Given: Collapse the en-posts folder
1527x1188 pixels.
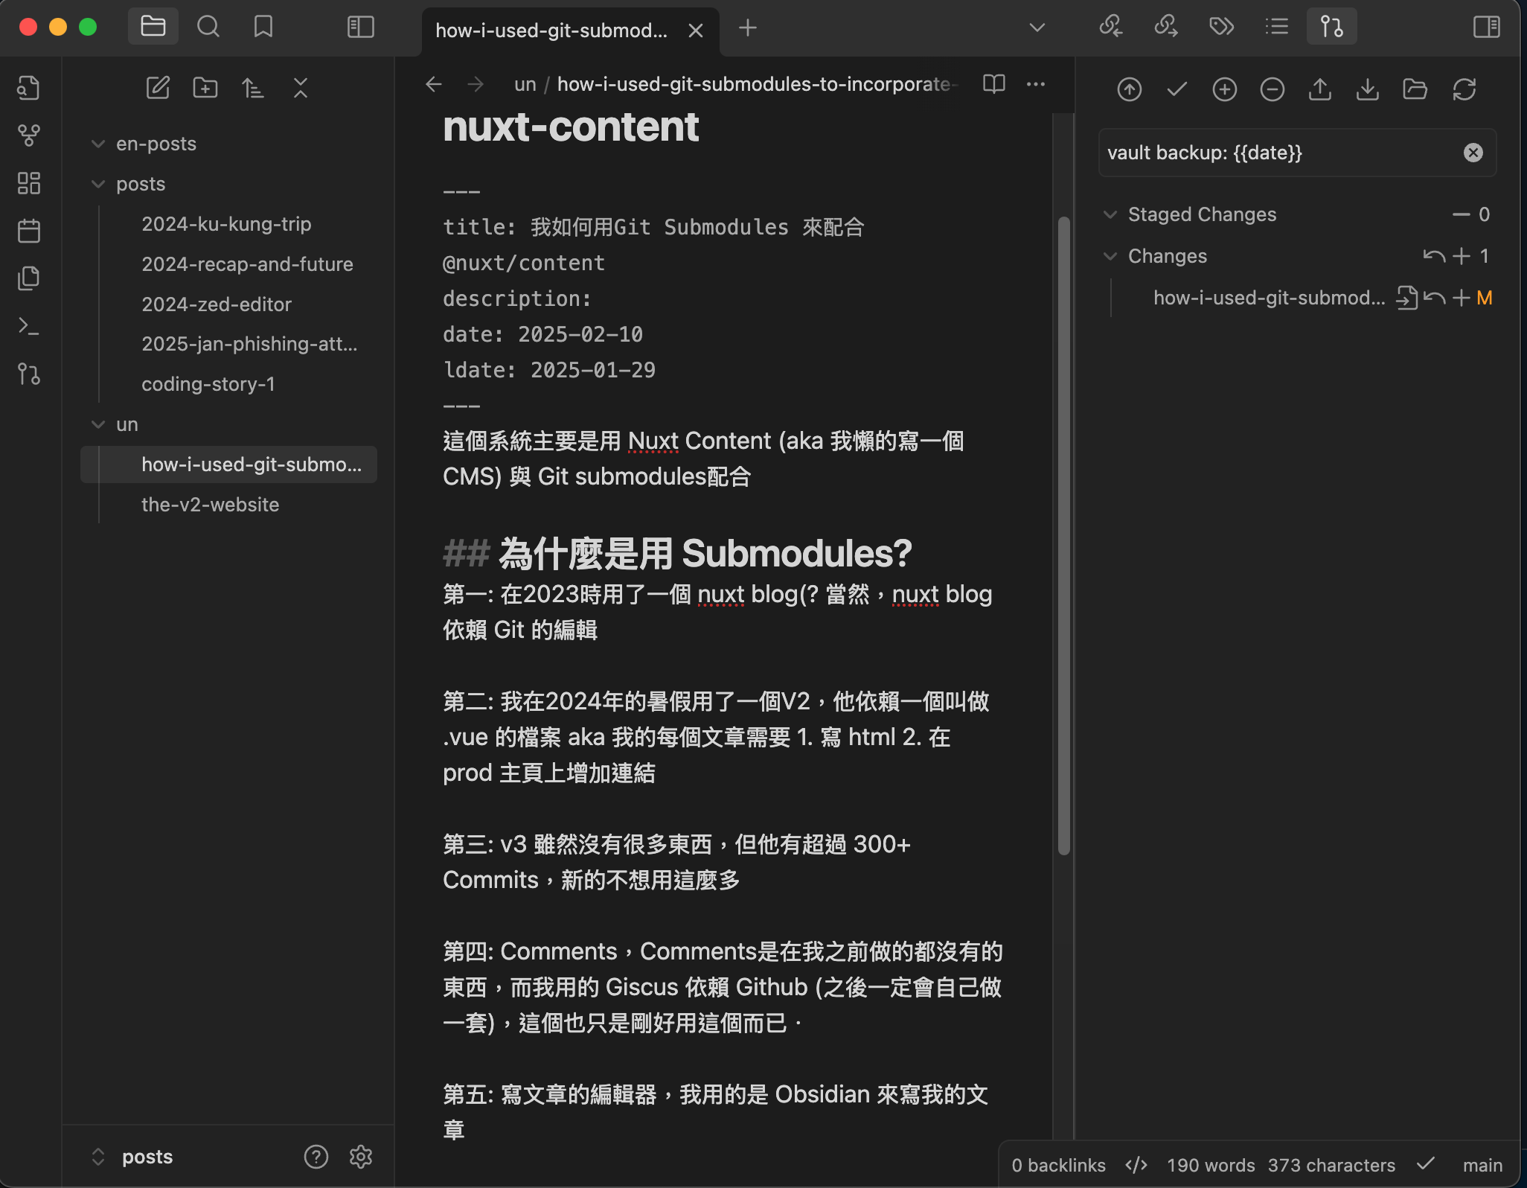Looking at the screenshot, I should click(97, 144).
